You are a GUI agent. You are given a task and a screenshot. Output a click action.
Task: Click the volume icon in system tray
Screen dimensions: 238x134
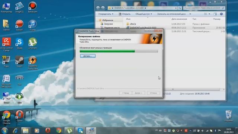point(203,131)
